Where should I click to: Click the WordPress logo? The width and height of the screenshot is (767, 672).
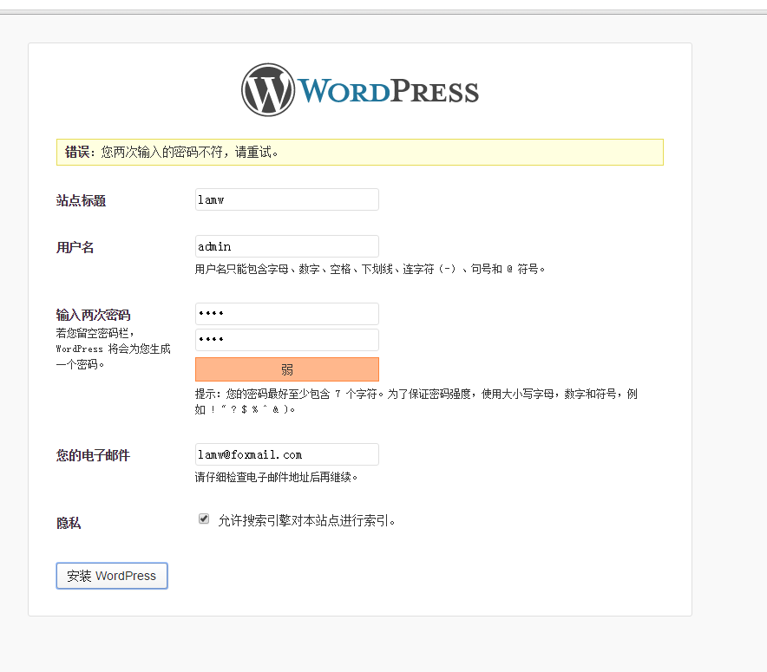360,90
